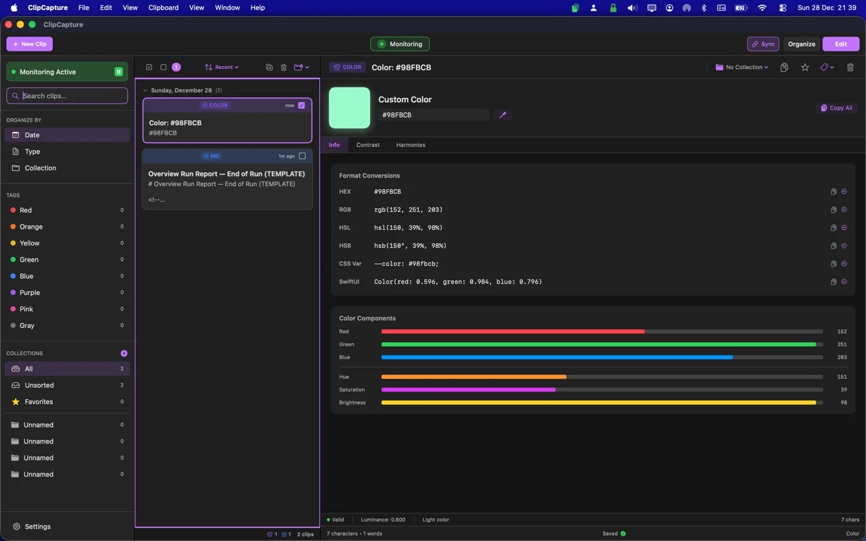Click the duplicate clip icon in list toolbar
Viewport: 866px width, 541px height.
click(x=269, y=67)
